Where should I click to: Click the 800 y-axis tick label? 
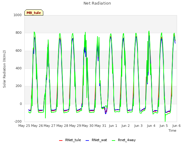[19, 33]
